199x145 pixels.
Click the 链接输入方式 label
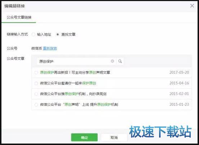coord(17,34)
